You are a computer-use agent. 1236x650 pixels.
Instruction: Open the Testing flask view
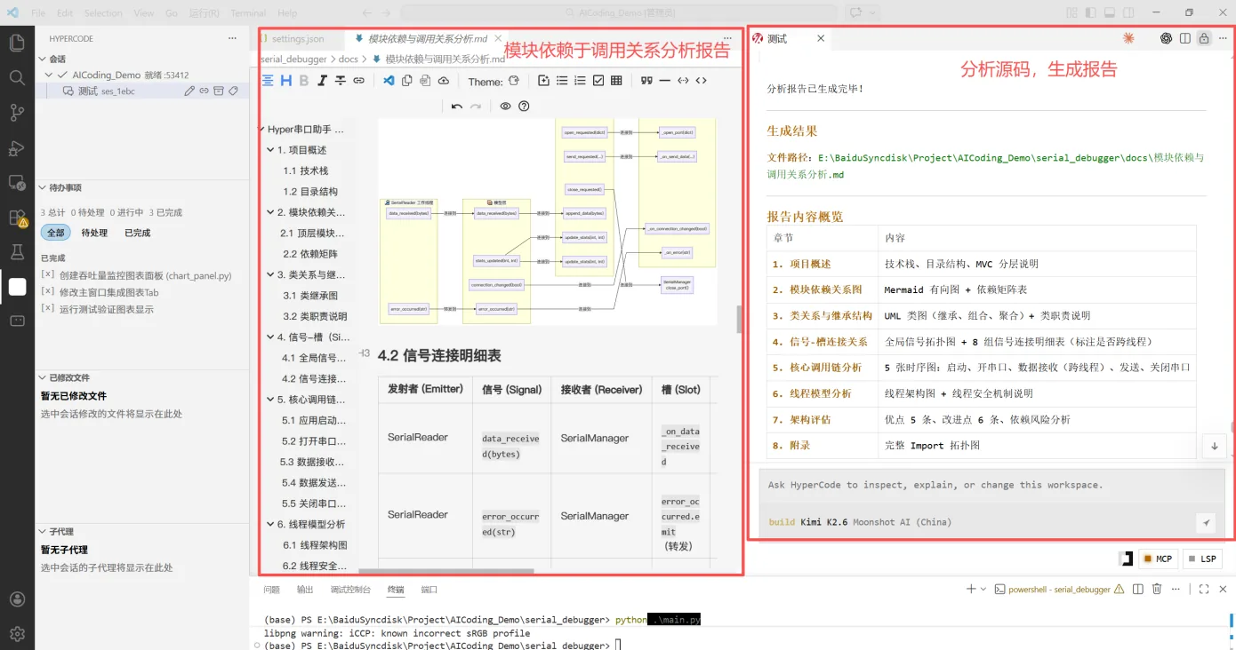[x=17, y=252]
